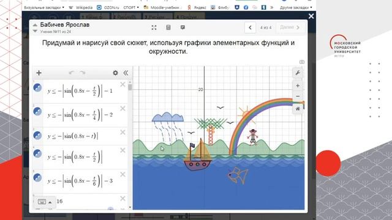Image resolution: width=392 pixels, height=220 pixels.
Task: Click the camera snapshot icon above graph
Action: (x=302, y=62)
